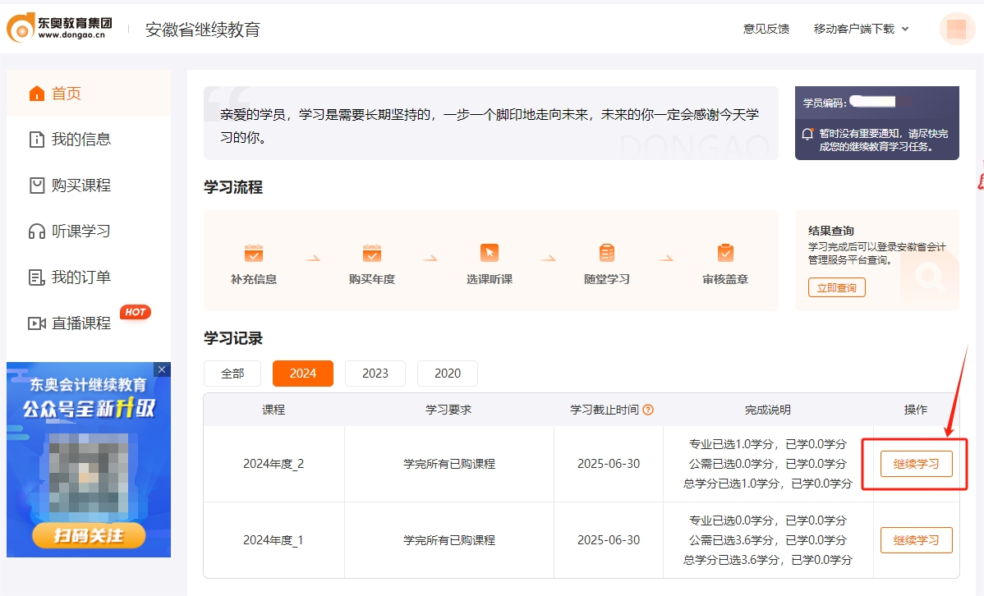Expand the 移动客户端下载 dropdown

[854, 28]
